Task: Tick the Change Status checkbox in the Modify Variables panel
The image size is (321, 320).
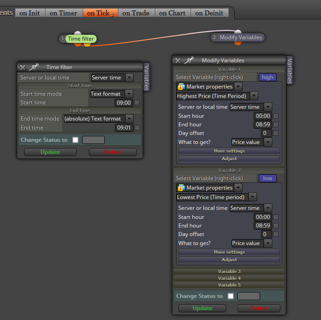Action: point(231,296)
